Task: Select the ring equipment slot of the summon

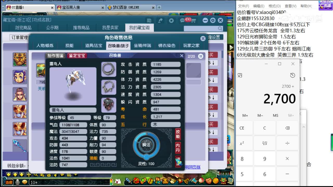Action: click(109, 69)
